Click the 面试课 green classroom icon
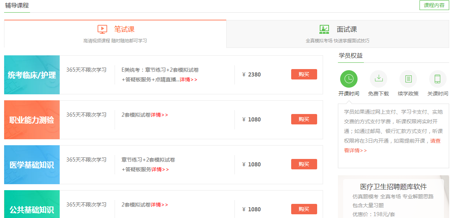Image resolution: width=454 pixels, height=218 pixels. pos(324,29)
